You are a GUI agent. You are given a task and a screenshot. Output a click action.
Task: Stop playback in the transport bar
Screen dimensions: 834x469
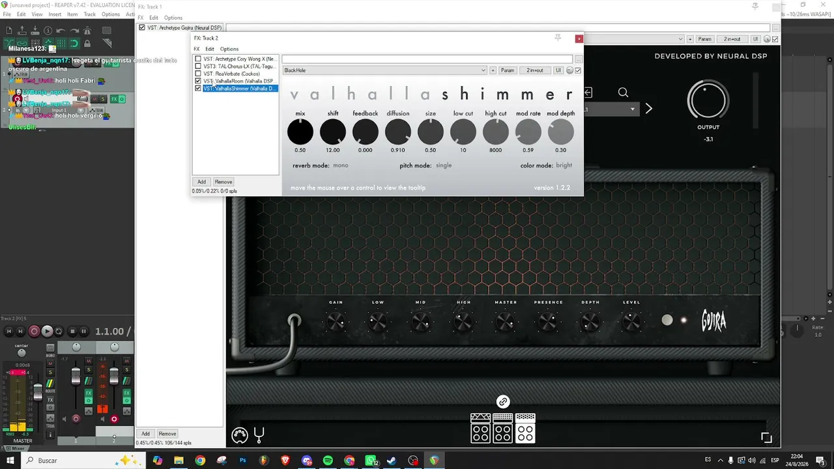click(72, 332)
